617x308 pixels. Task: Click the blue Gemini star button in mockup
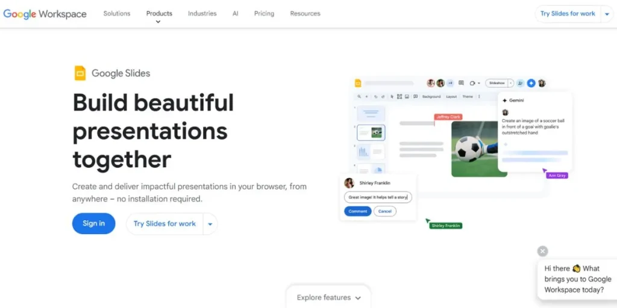[x=531, y=83]
